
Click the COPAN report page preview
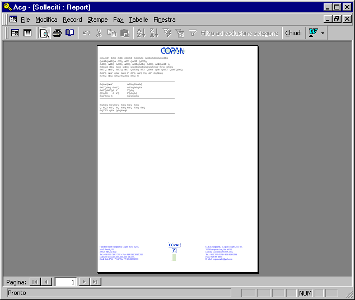(177, 159)
